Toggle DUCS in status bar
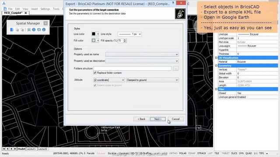Screen dimensions: 280x157 234,153
